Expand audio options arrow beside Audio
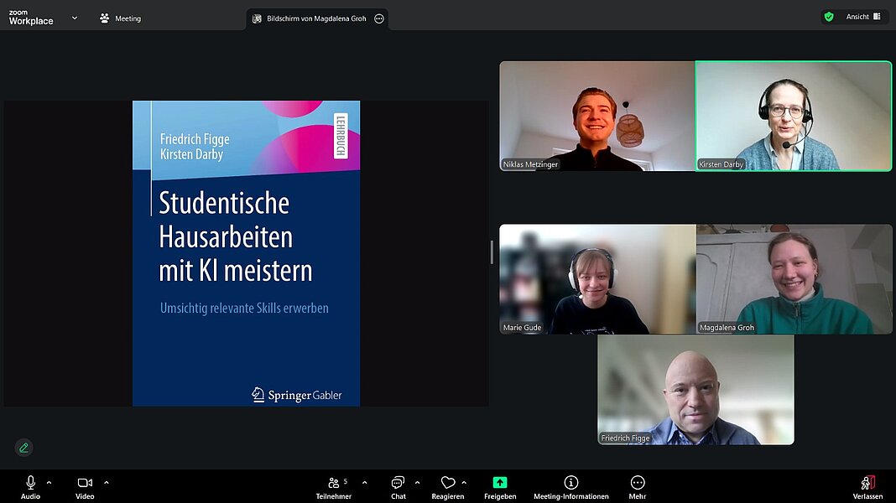This screenshot has height=503, width=896. (49, 483)
